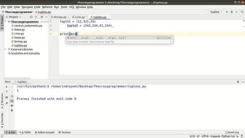Open Project panel settings gear

(42, 17)
